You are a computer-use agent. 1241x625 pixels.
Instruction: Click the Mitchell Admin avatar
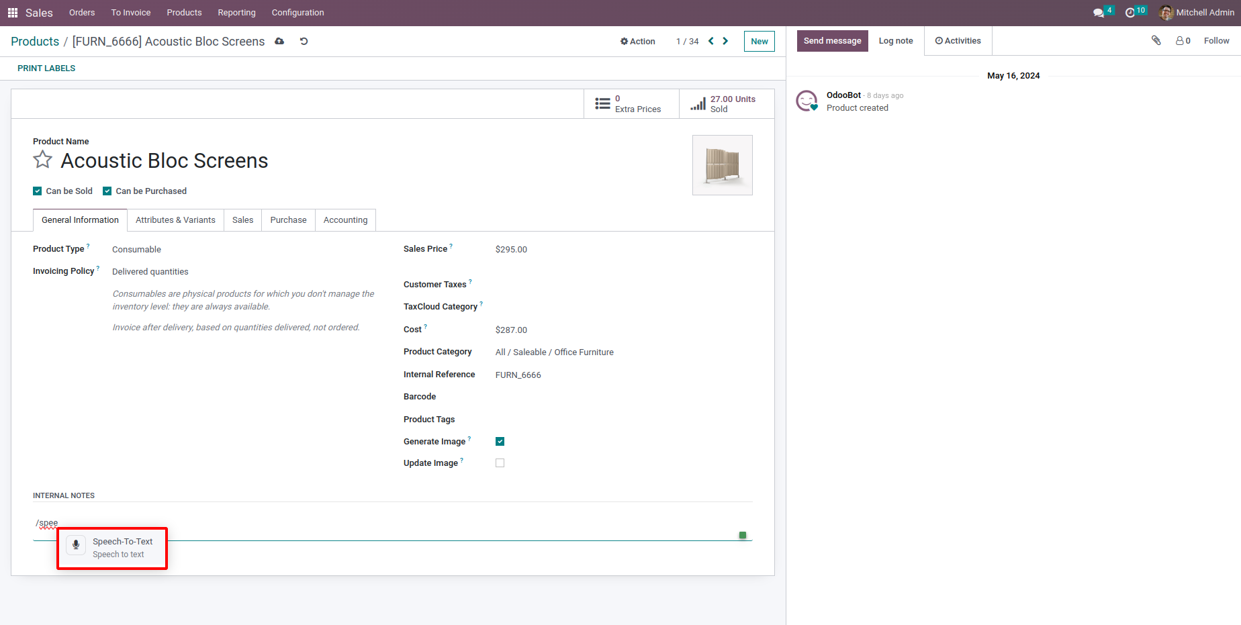(1166, 13)
